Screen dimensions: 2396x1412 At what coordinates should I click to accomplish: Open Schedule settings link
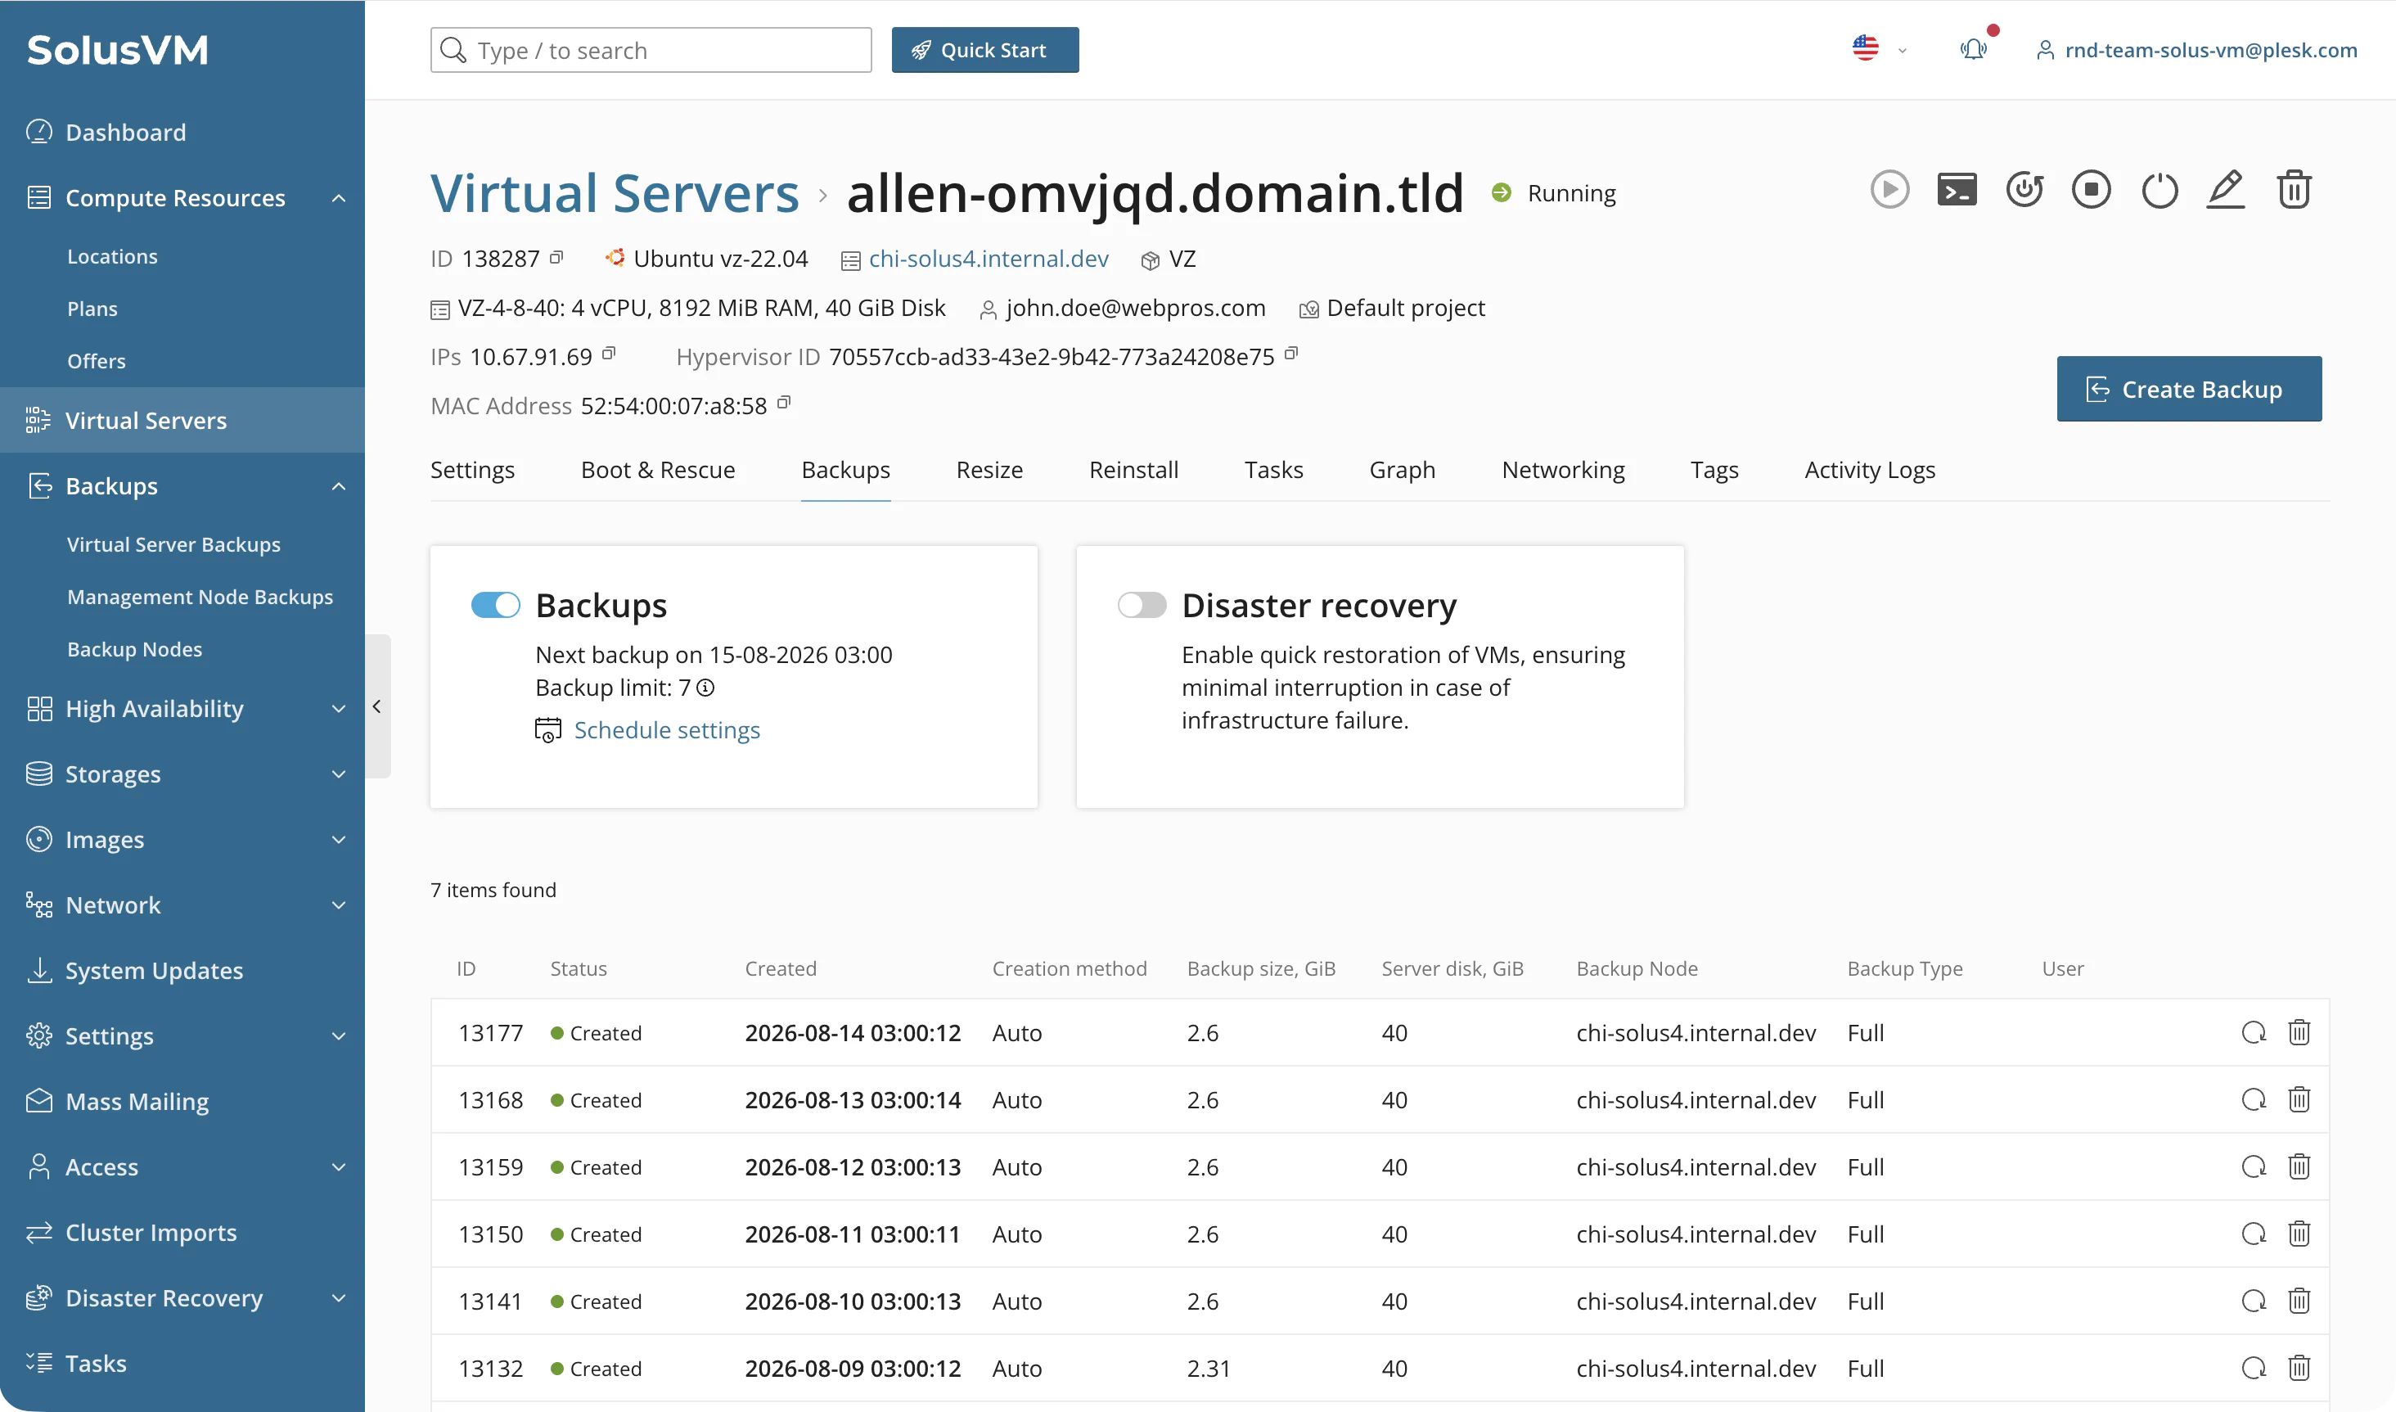(666, 730)
